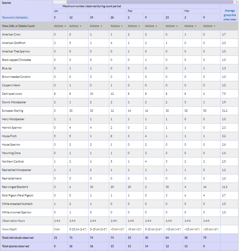Click Dark-eyed Junco average 7.5 value
The width and height of the screenshot is (239, 251).
(x=224, y=94)
